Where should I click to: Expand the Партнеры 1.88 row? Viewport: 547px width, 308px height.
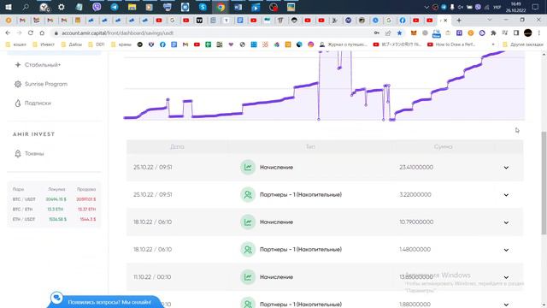point(506,305)
